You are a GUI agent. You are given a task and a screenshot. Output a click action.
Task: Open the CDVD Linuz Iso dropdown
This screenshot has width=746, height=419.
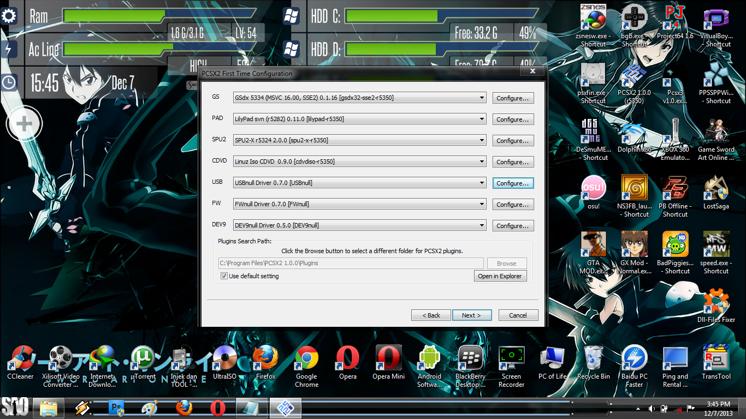coord(359,161)
